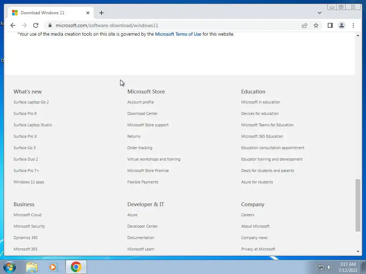Image resolution: width=366 pixels, height=274 pixels.
Task: Click the page vertical scrollbar thumb
Action: [x=358, y=205]
